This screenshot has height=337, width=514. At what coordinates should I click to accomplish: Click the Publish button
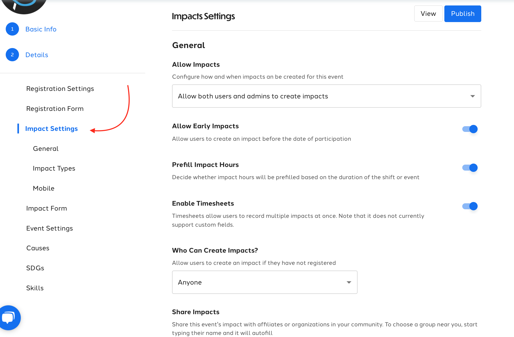point(463,14)
